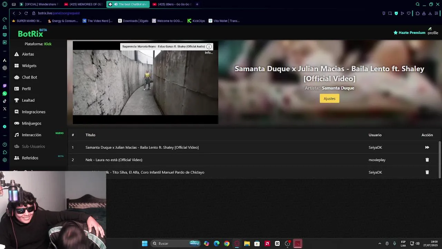Click the Minijuegos gamepad icon
Screen dimensions: 442x249
pyautogui.click(x=17, y=123)
